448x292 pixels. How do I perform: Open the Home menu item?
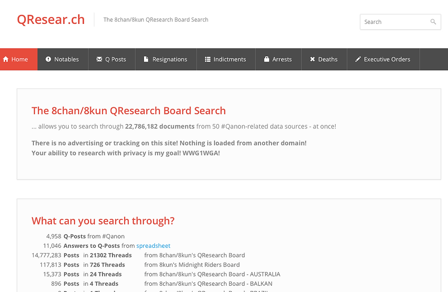tap(19, 59)
